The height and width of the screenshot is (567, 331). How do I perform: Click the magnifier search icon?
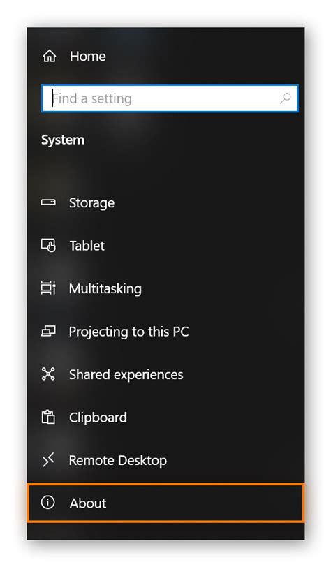(285, 98)
